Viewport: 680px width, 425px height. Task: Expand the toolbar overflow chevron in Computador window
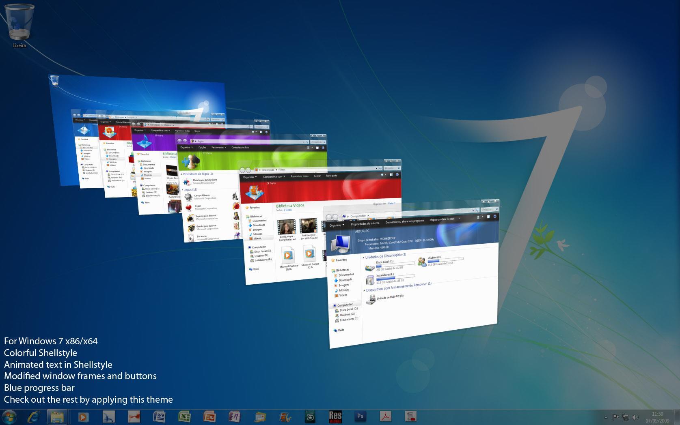coord(460,219)
